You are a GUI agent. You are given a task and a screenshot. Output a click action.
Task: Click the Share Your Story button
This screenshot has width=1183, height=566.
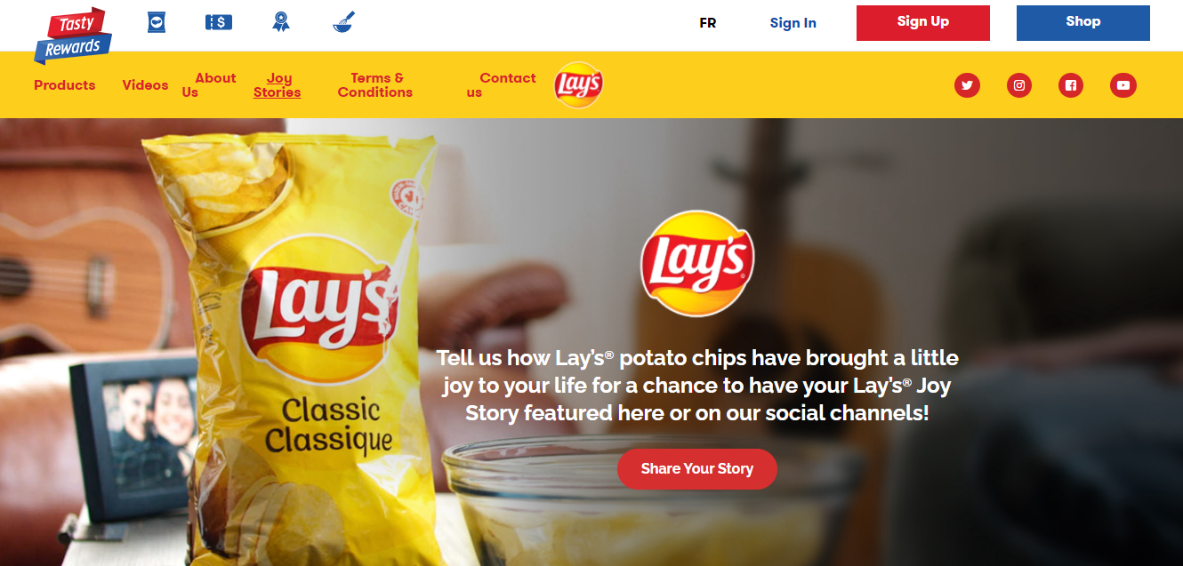click(697, 469)
